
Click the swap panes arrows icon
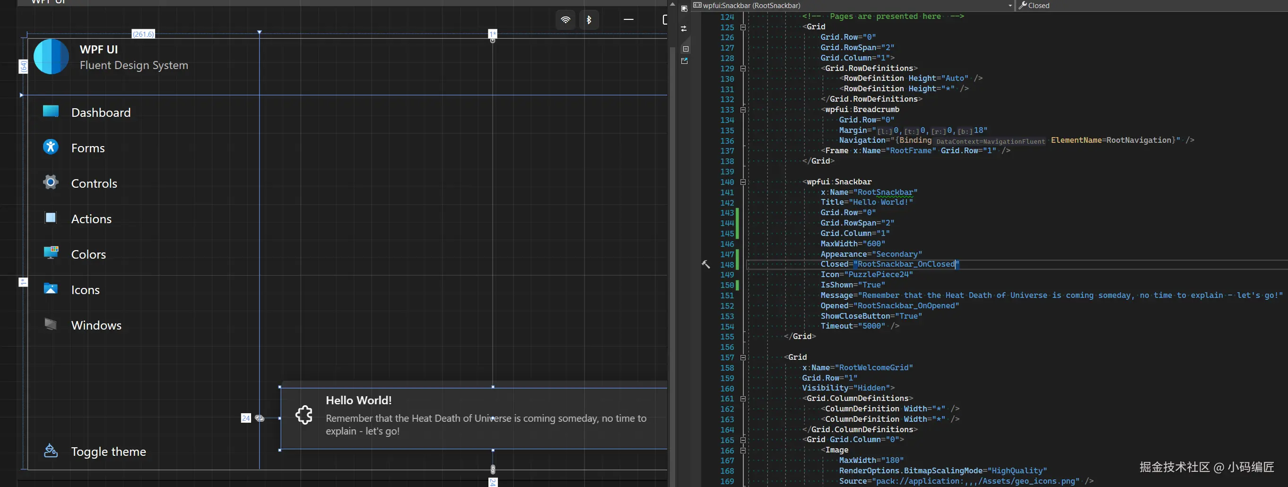pyautogui.click(x=684, y=29)
